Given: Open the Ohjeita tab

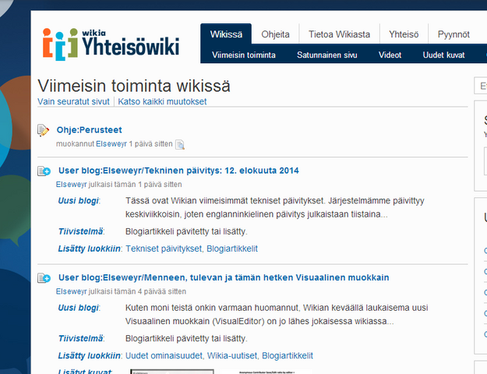Looking at the screenshot, I should 276,34.
